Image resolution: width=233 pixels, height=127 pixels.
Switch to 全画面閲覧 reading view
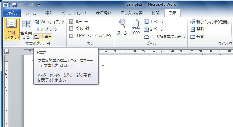click(x=26, y=29)
